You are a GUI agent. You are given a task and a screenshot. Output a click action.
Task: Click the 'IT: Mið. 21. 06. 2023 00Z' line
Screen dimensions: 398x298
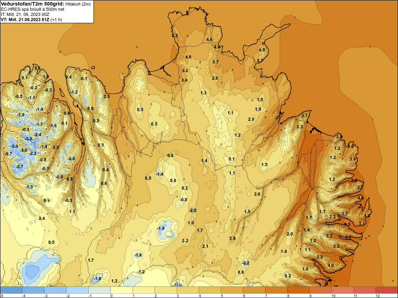(x=25, y=14)
